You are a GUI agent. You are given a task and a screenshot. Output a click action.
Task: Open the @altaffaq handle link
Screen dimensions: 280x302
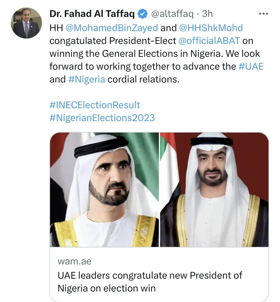pos(172,14)
